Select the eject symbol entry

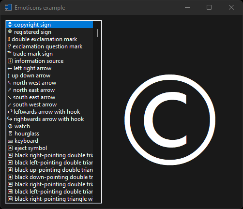click(50, 148)
